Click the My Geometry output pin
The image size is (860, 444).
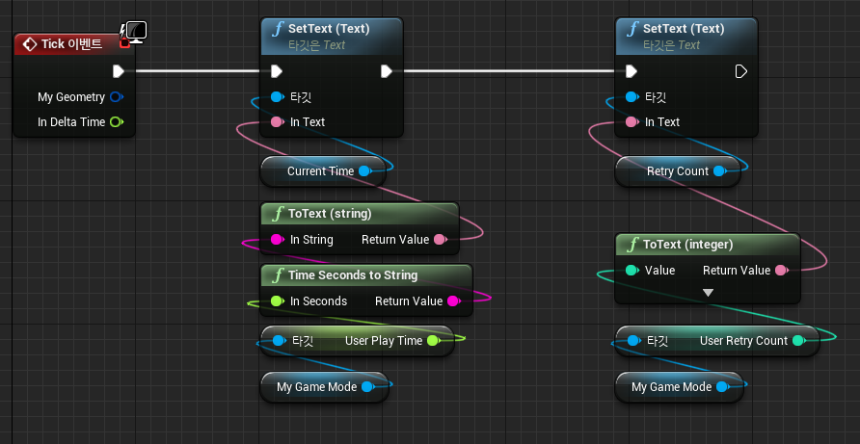117,97
